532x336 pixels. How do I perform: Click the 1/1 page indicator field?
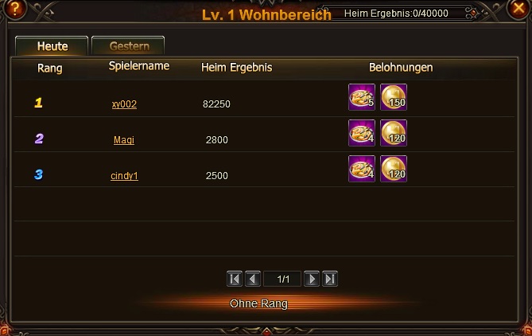coord(282,279)
